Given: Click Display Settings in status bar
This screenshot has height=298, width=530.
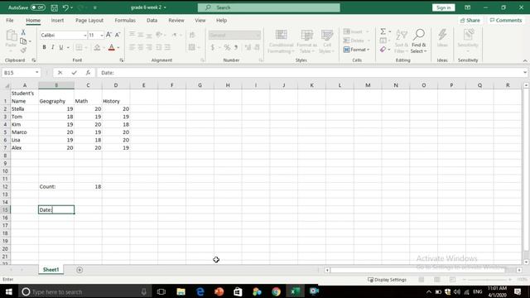Looking at the screenshot, I should [387, 280].
